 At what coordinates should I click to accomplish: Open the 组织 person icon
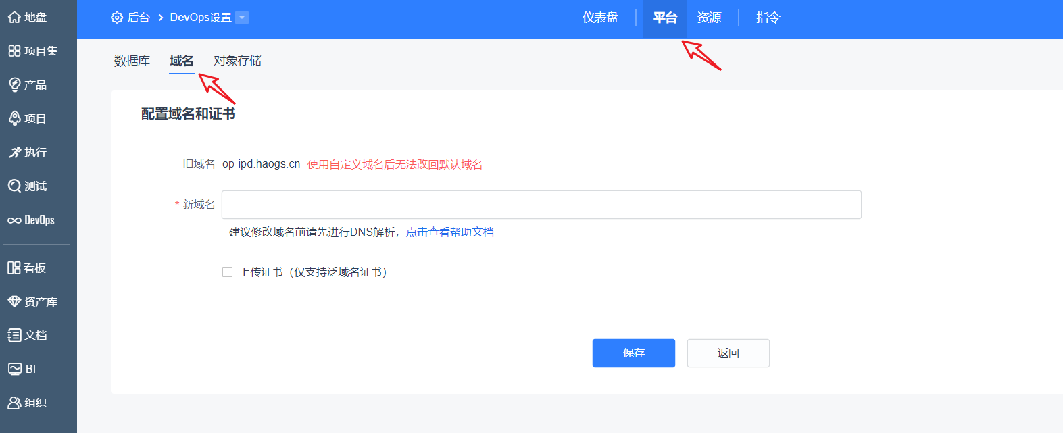click(x=14, y=403)
